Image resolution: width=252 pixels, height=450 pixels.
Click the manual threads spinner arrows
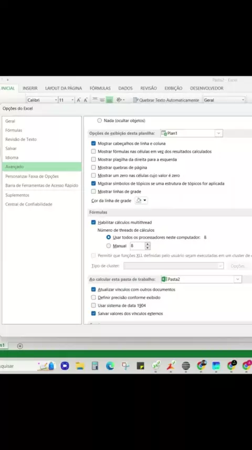148,246
